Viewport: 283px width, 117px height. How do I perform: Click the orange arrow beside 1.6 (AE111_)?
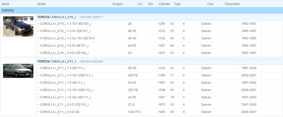(38, 83)
